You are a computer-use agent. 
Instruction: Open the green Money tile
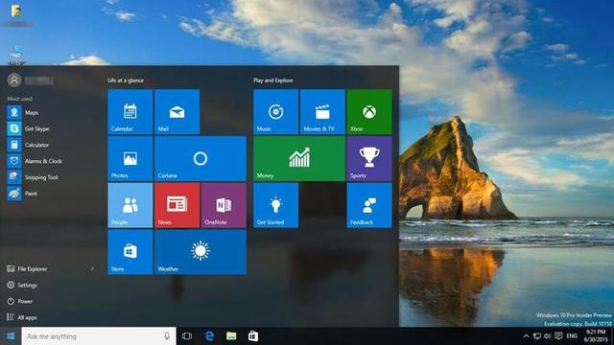[x=299, y=158]
